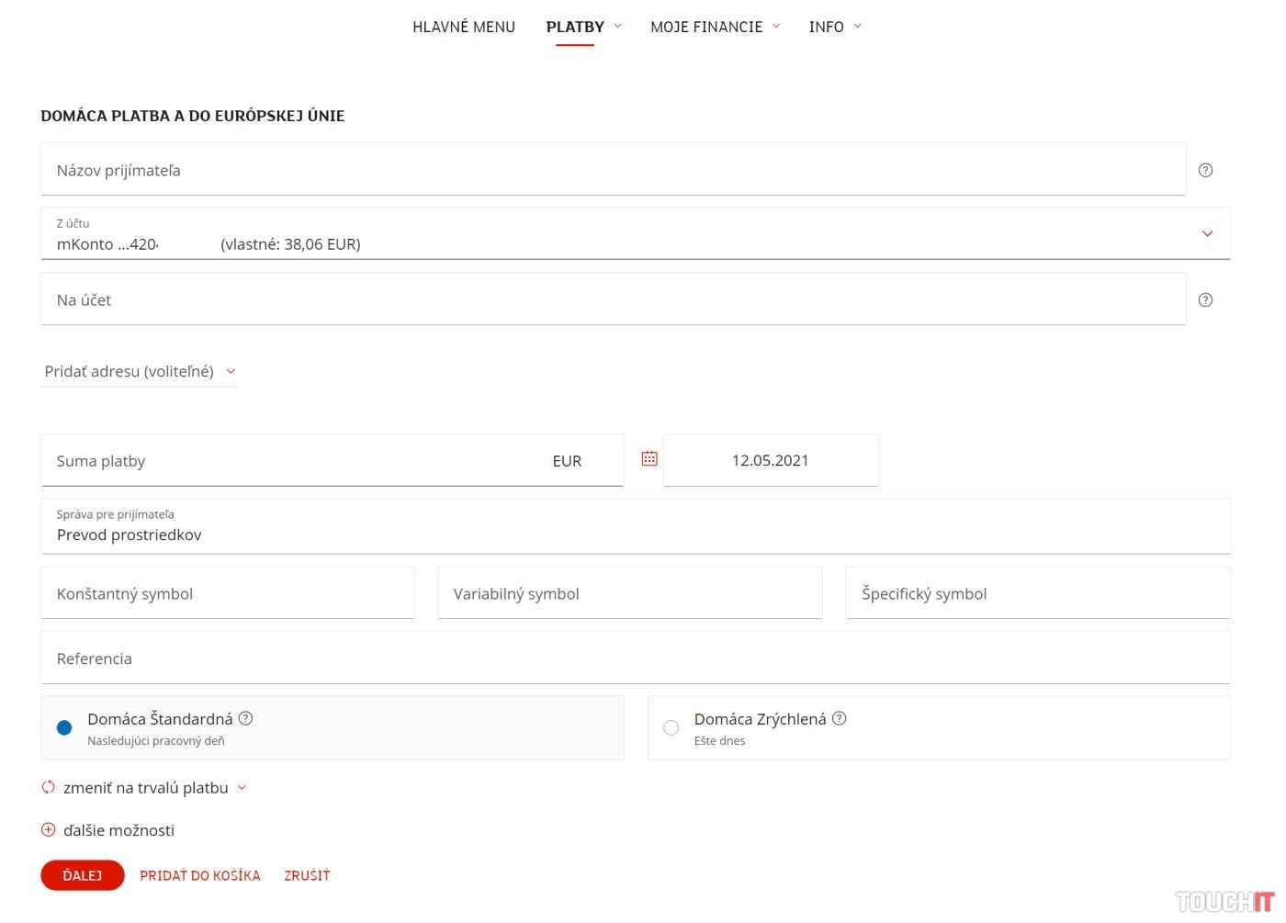Open the calendar date picker icon
Image resolution: width=1286 pixels, height=923 pixels.
[x=649, y=458]
